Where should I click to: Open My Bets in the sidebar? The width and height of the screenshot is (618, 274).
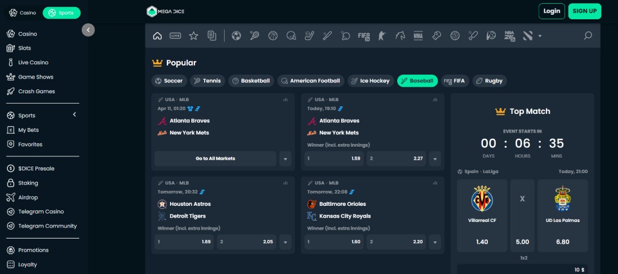tap(28, 130)
